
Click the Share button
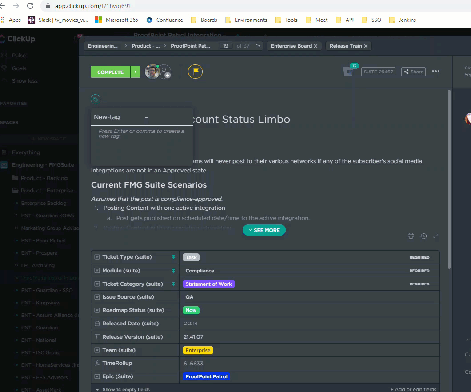coord(413,72)
